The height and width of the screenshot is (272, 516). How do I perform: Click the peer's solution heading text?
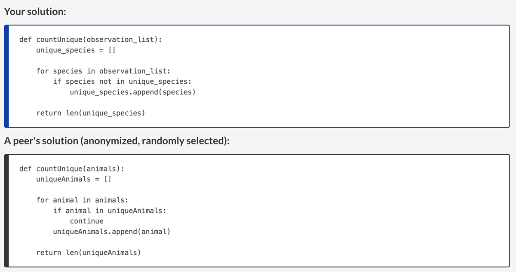[116, 141]
